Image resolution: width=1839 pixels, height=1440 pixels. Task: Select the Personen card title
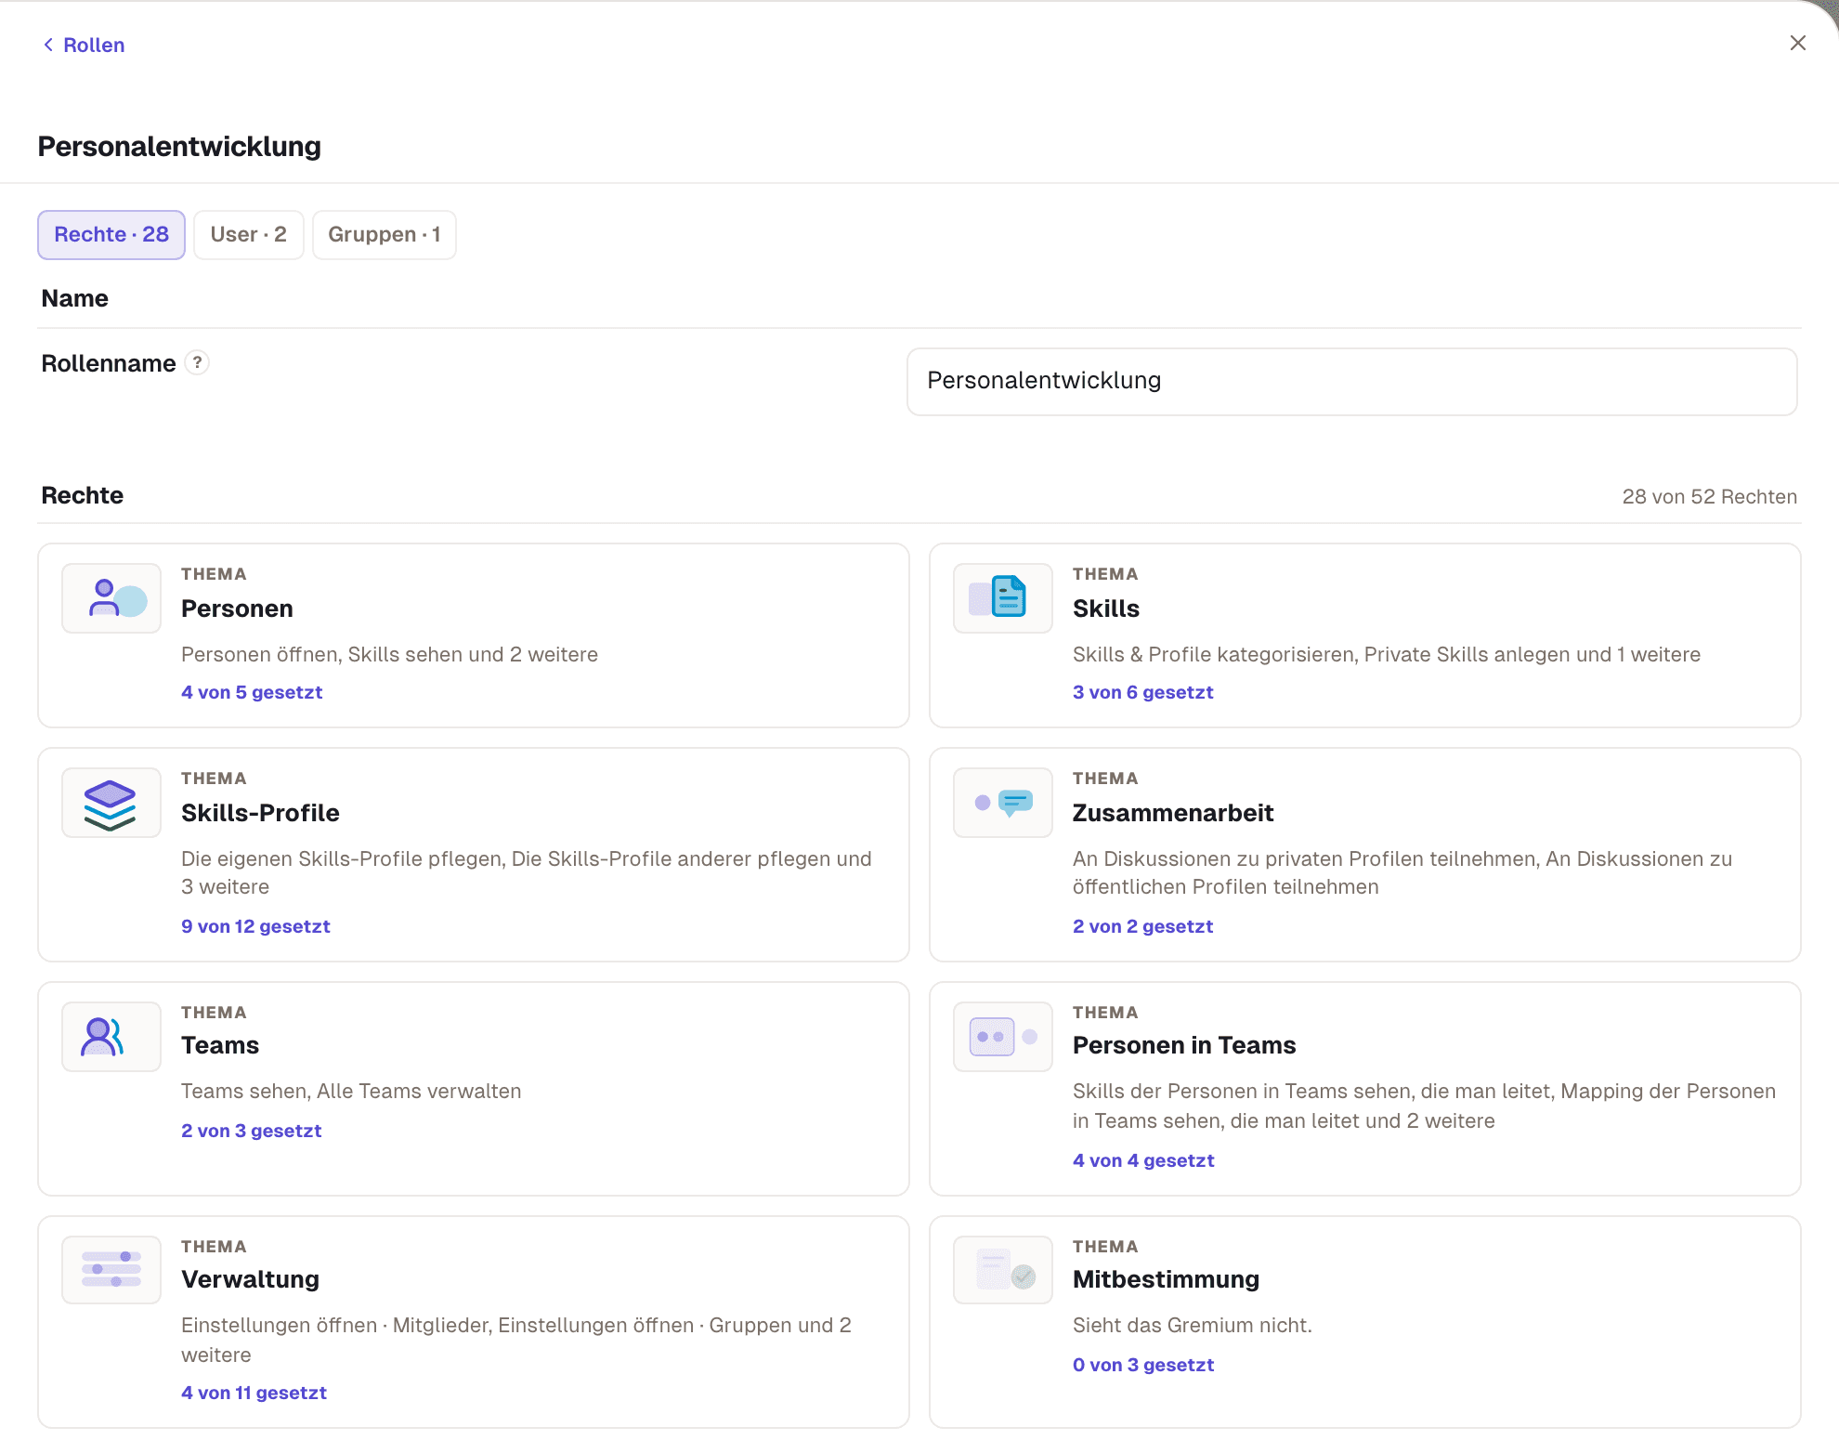coord(237,609)
